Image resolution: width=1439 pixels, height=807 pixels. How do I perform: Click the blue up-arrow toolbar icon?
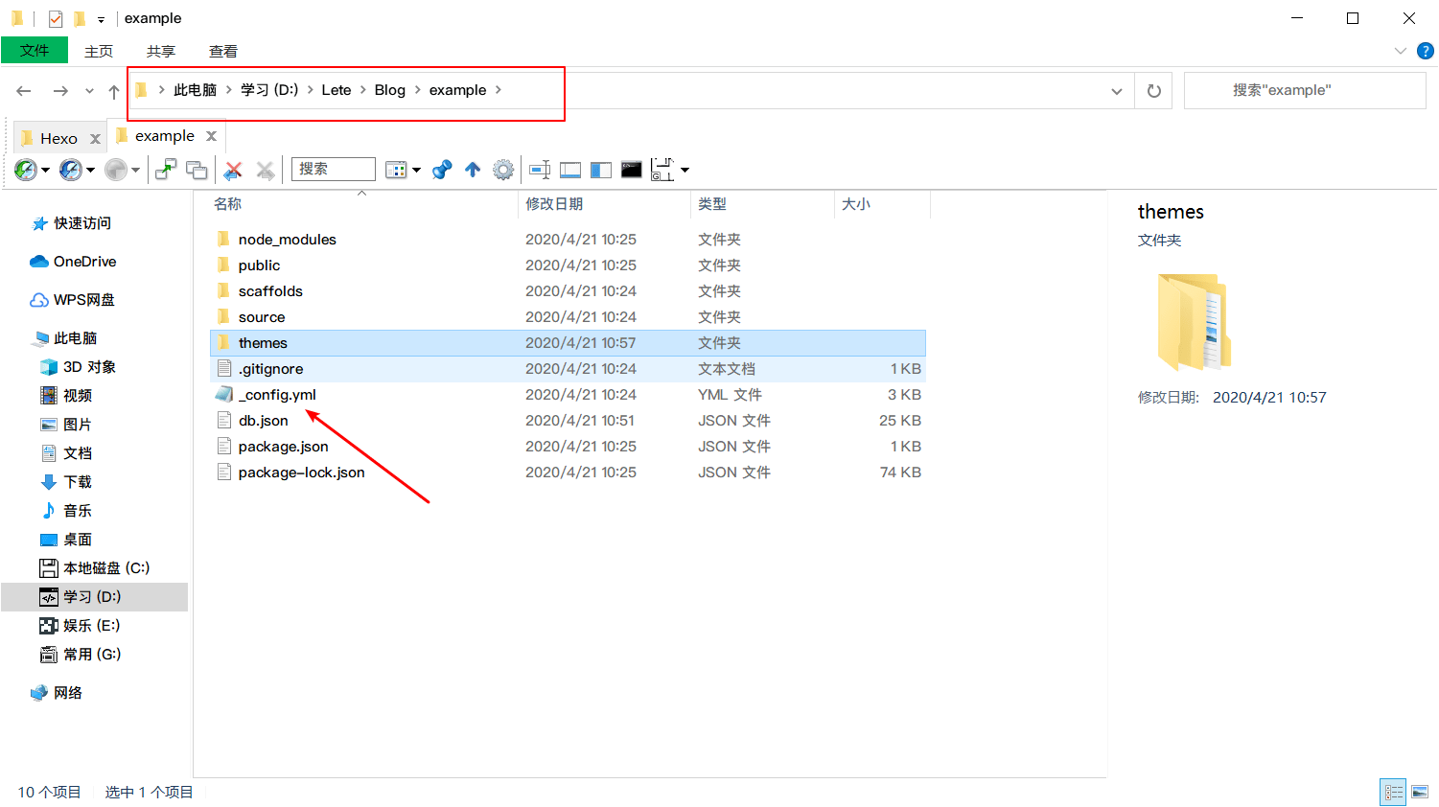coord(473,171)
